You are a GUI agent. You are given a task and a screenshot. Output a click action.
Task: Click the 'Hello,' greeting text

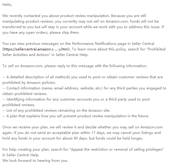tap(7, 5)
